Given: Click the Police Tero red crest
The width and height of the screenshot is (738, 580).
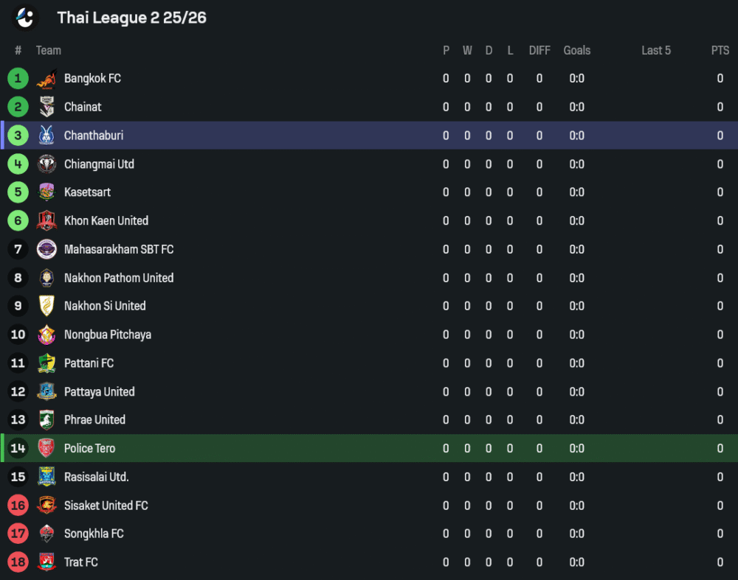Looking at the screenshot, I should 46,448.
